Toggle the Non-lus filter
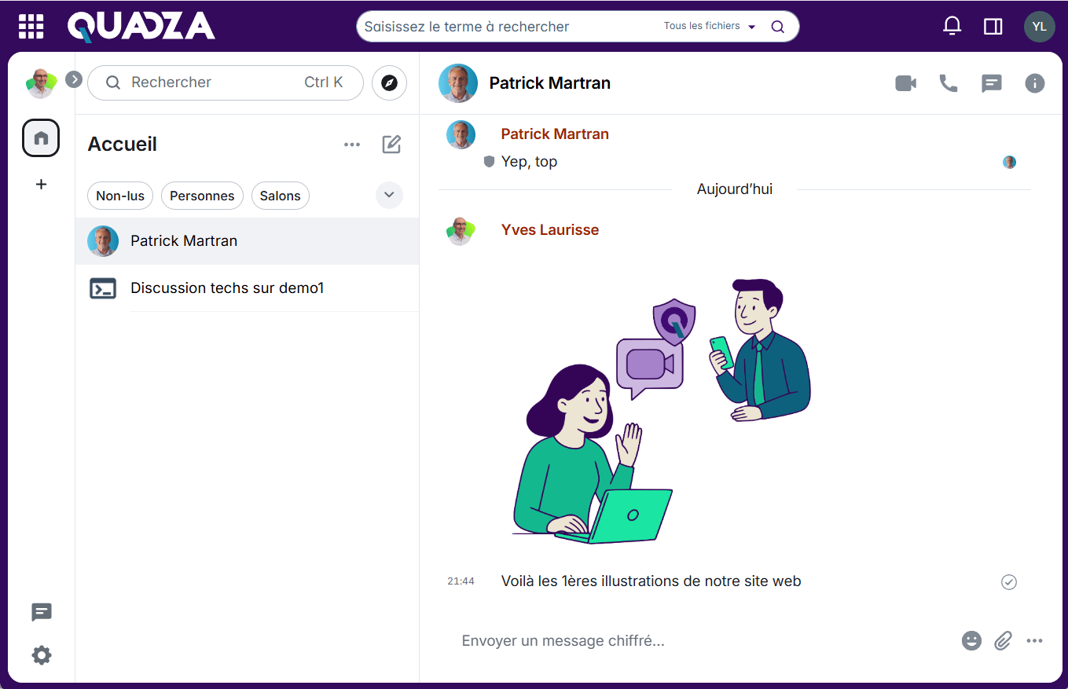This screenshot has height=689, width=1068. [x=120, y=196]
